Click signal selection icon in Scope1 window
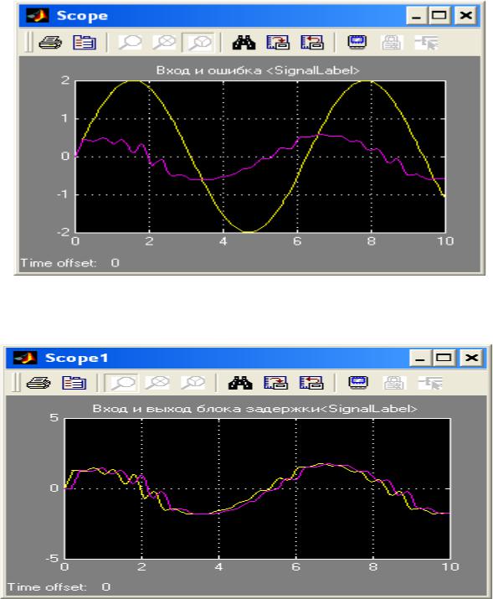This screenshot has height=599, width=493. [x=429, y=382]
